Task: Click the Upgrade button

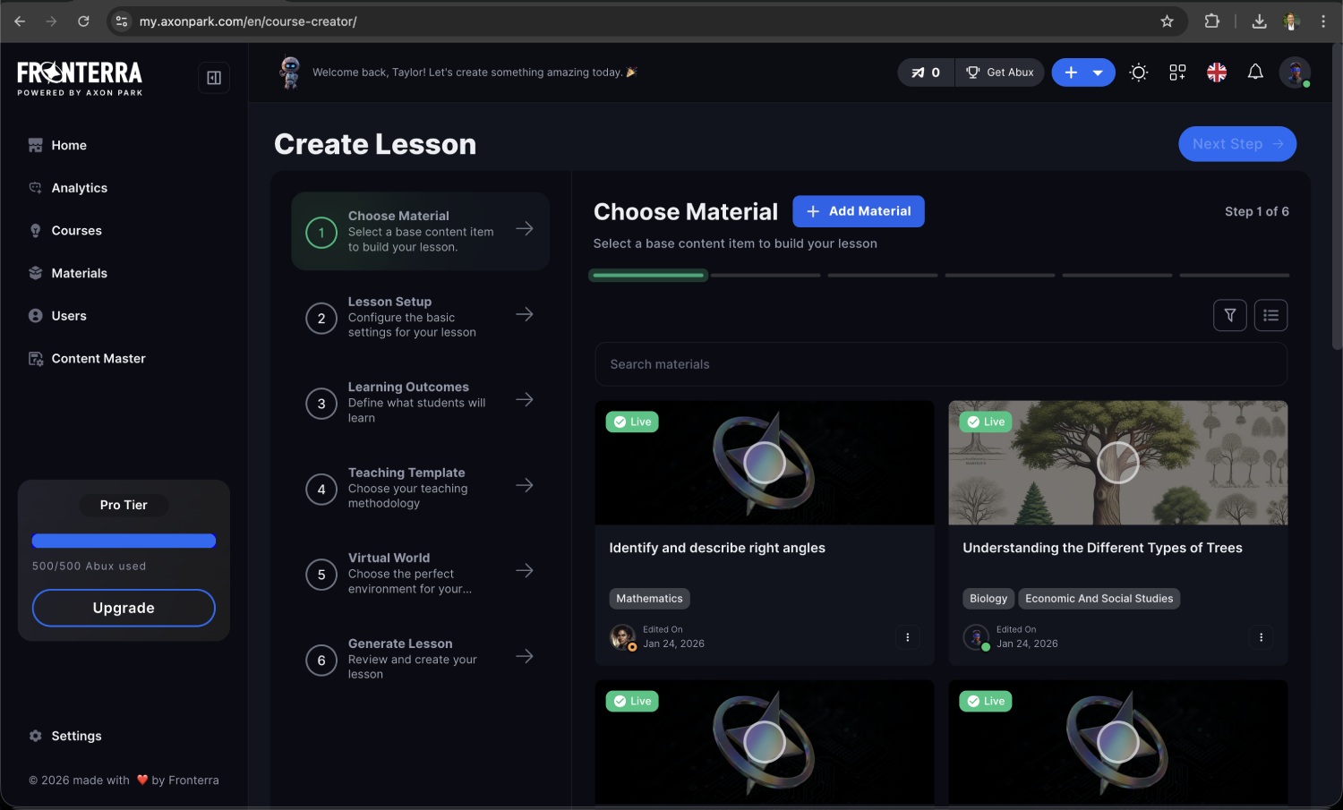Action: (x=124, y=608)
